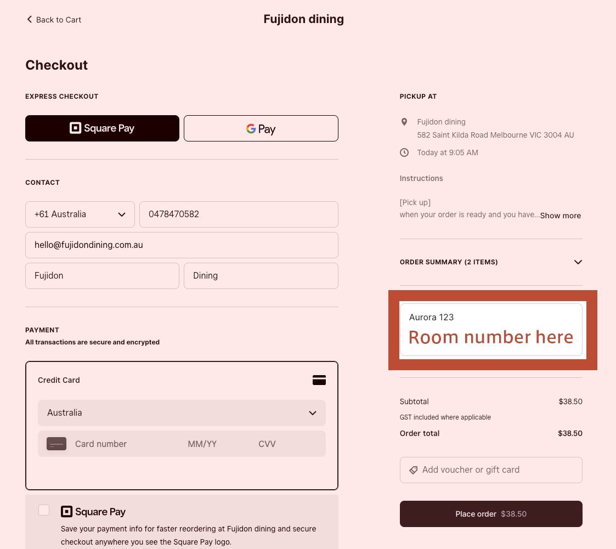Click the credit card icon in payment box
The image size is (616, 549).
pyautogui.click(x=319, y=380)
